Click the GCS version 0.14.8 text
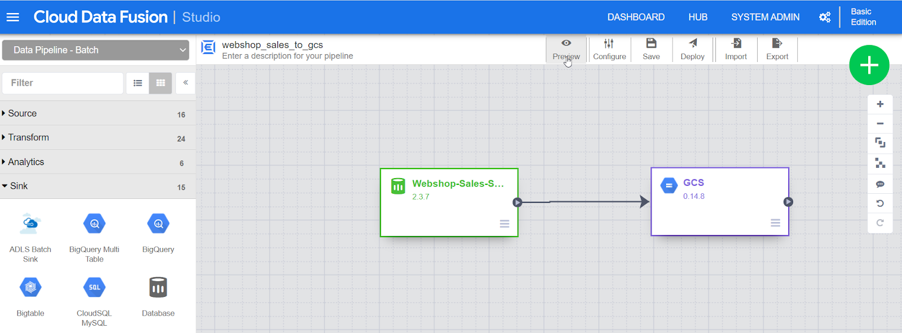This screenshot has width=902, height=333. point(694,196)
